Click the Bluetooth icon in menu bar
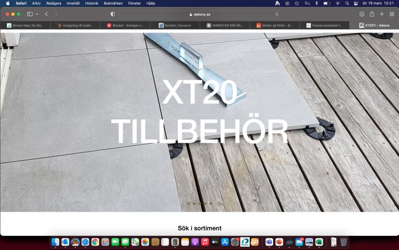This screenshot has width=399, height=250. 316,3
